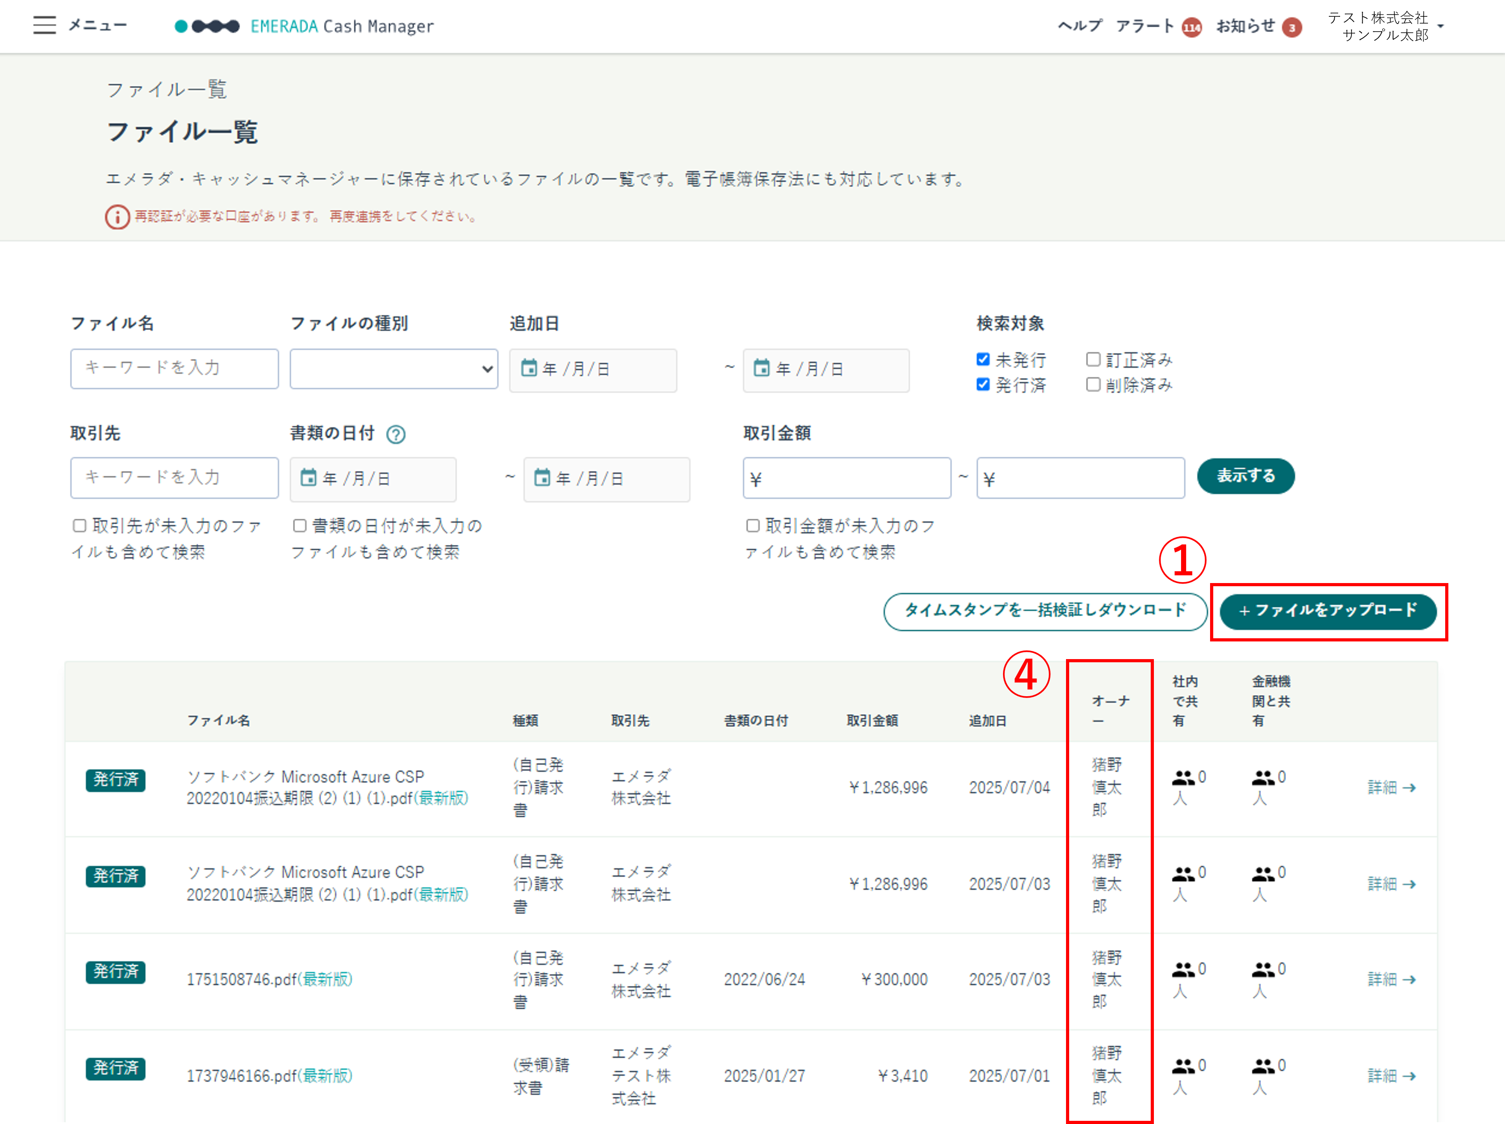Screen dimensions: 1505x1124
Task: Enable the 削除済み checkbox
Action: click(1093, 384)
